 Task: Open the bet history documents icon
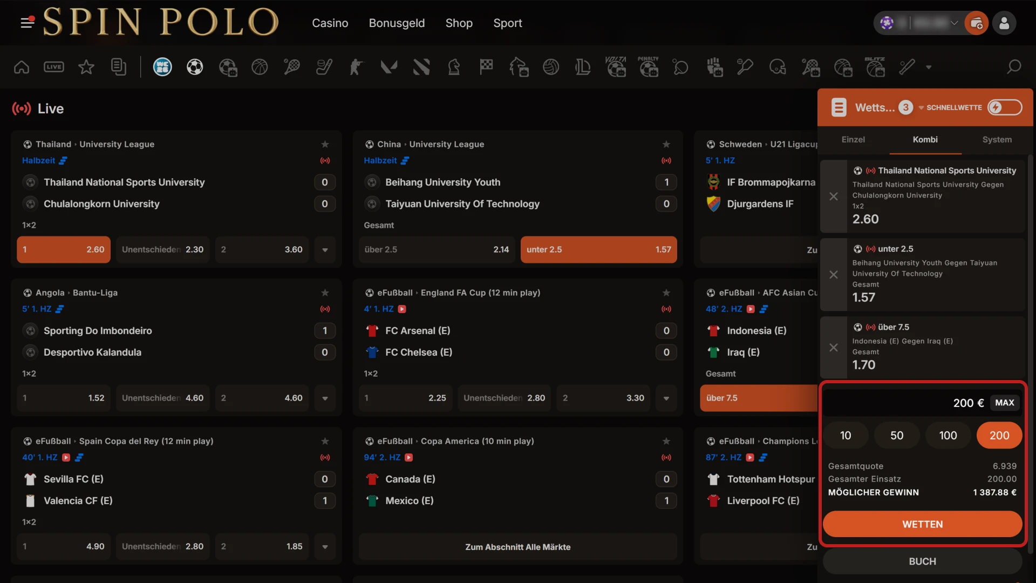(x=119, y=67)
